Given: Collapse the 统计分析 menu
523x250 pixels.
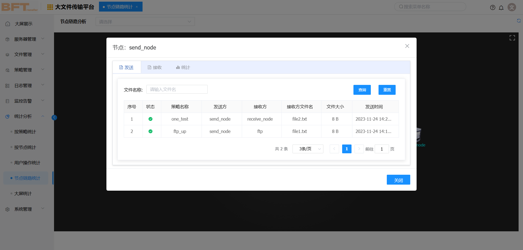Looking at the screenshot, I should point(25,116).
